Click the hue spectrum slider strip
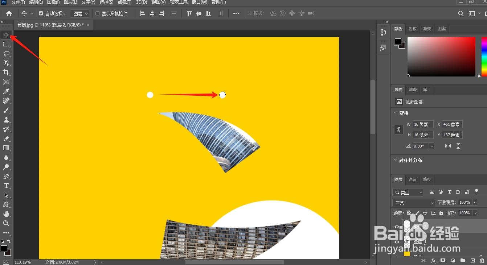This screenshot has width=487, height=265. point(484,57)
